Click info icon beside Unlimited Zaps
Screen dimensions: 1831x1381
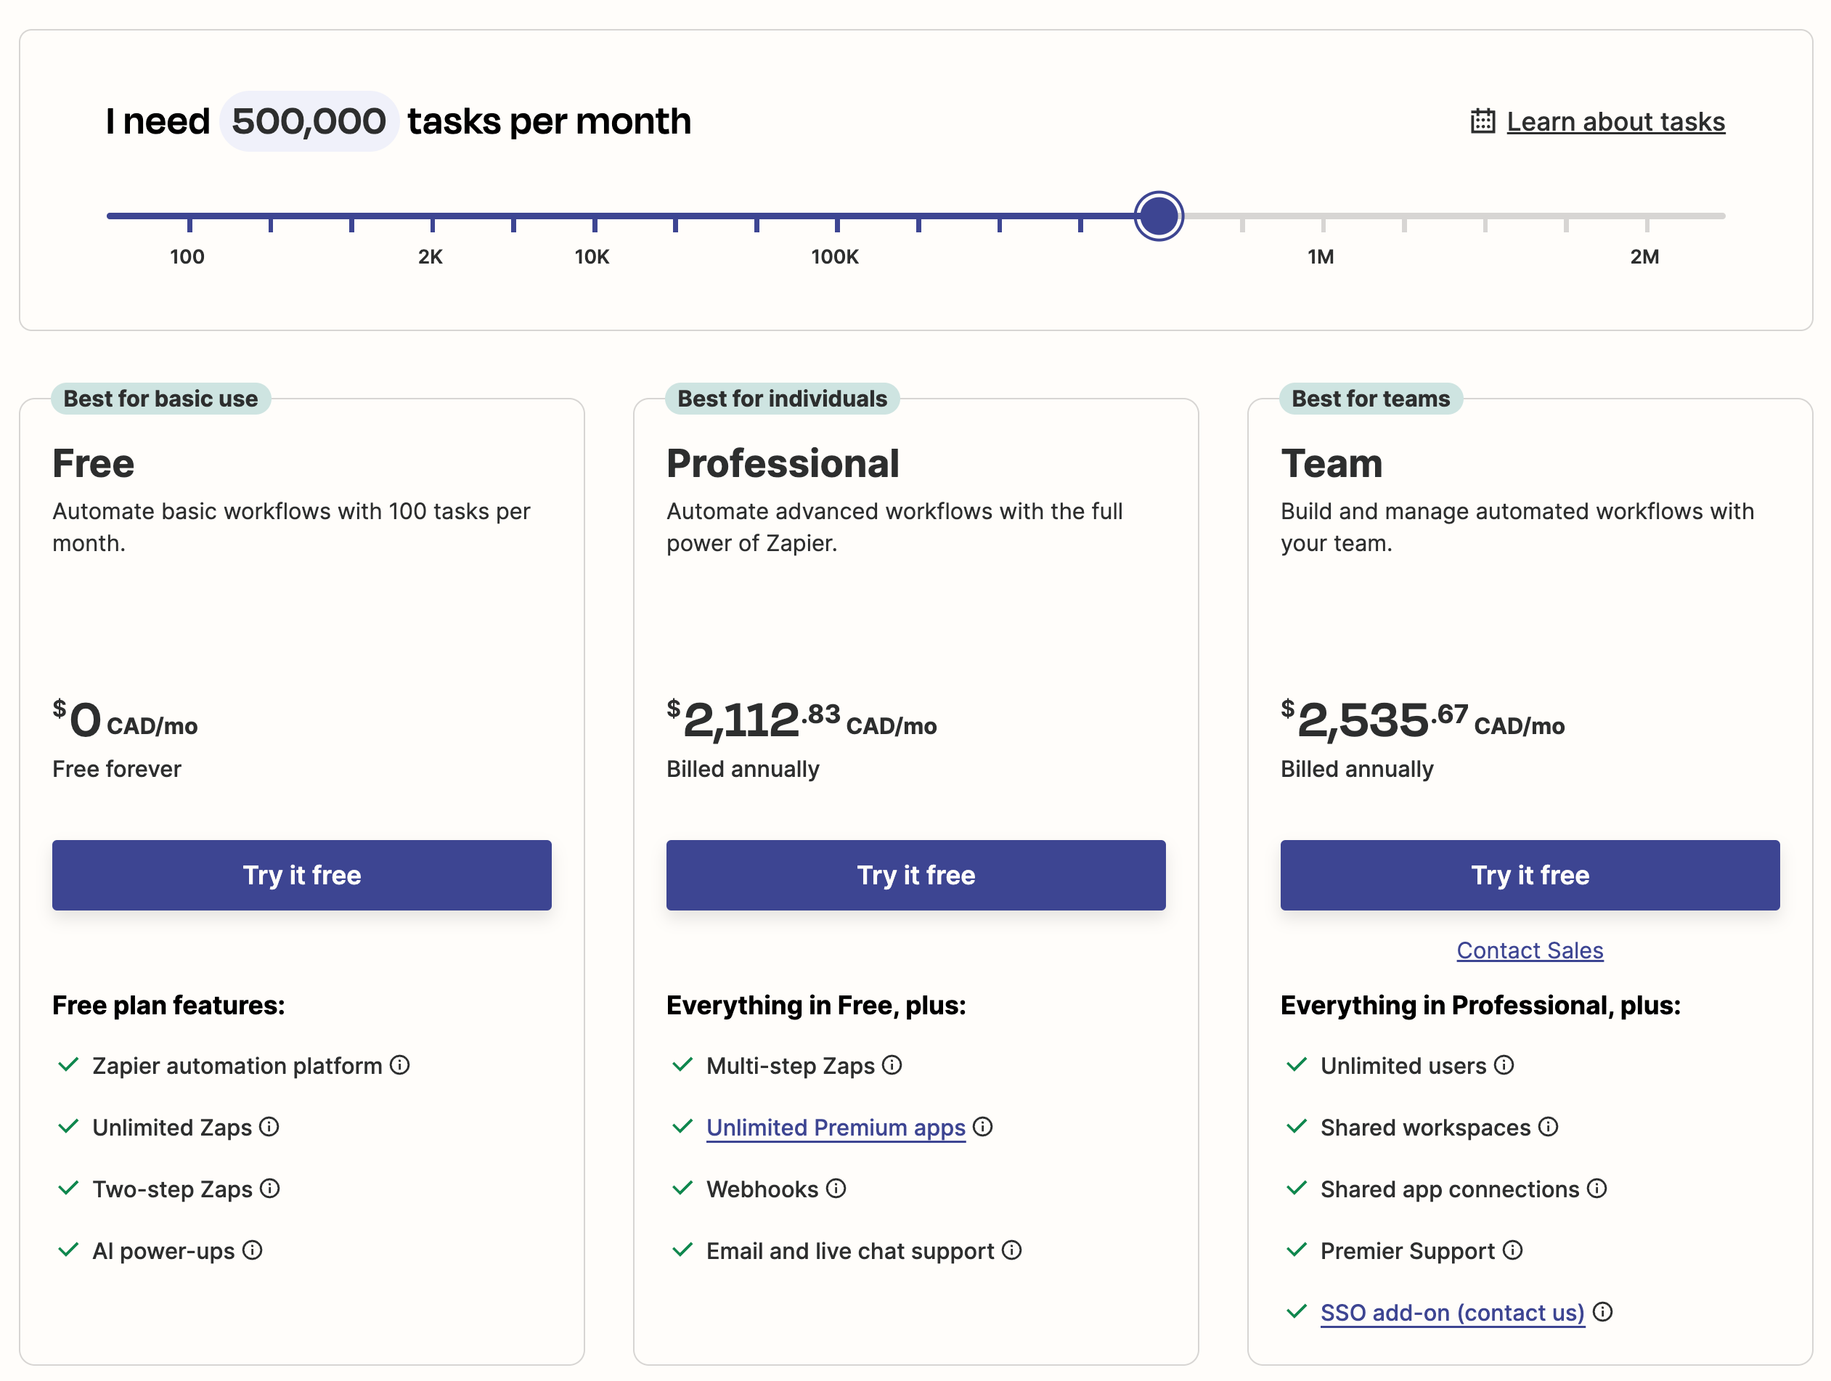click(x=269, y=1127)
